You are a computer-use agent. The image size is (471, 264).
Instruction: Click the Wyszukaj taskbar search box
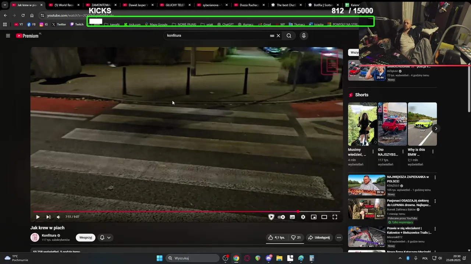click(193, 258)
